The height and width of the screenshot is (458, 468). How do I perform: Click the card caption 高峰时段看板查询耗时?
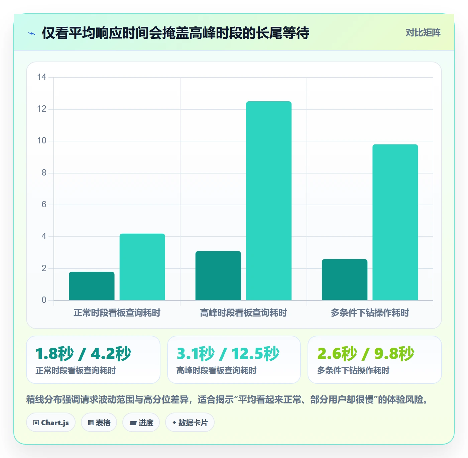coord(216,370)
